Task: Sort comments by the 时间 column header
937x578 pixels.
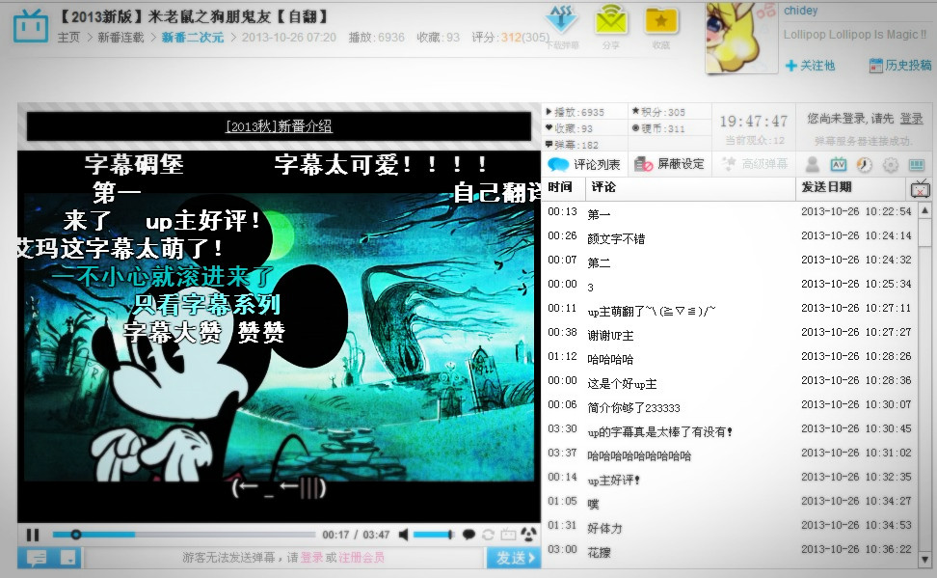Action: [560, 187]
